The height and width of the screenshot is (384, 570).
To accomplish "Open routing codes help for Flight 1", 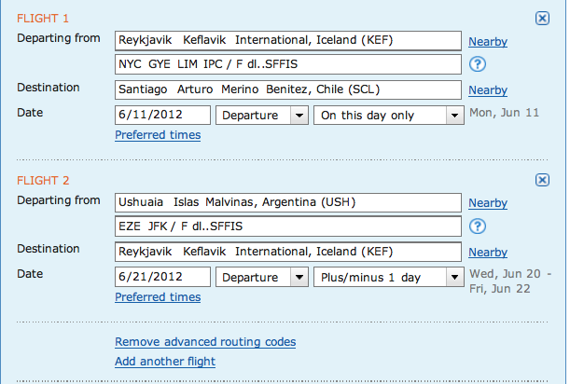I will [478, 64].
